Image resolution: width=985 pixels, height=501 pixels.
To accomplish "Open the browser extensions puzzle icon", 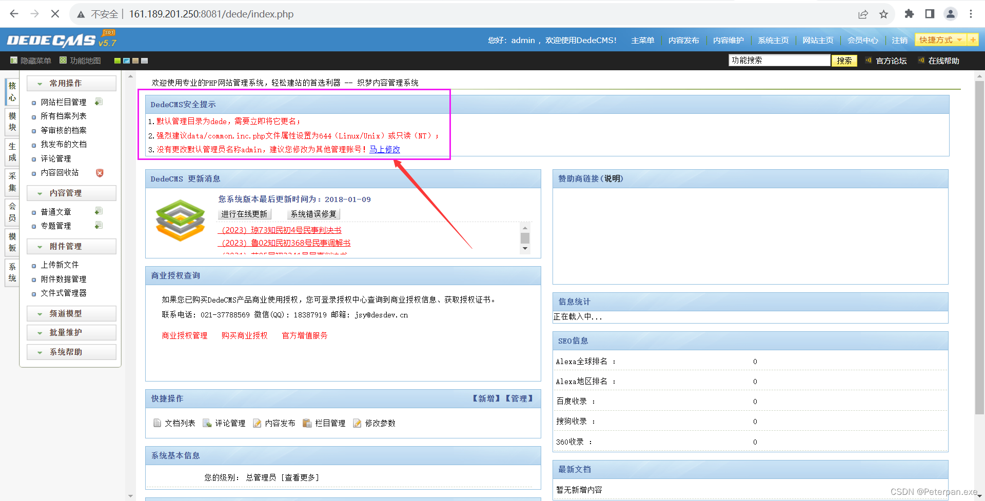I will [x=909, y=14].
